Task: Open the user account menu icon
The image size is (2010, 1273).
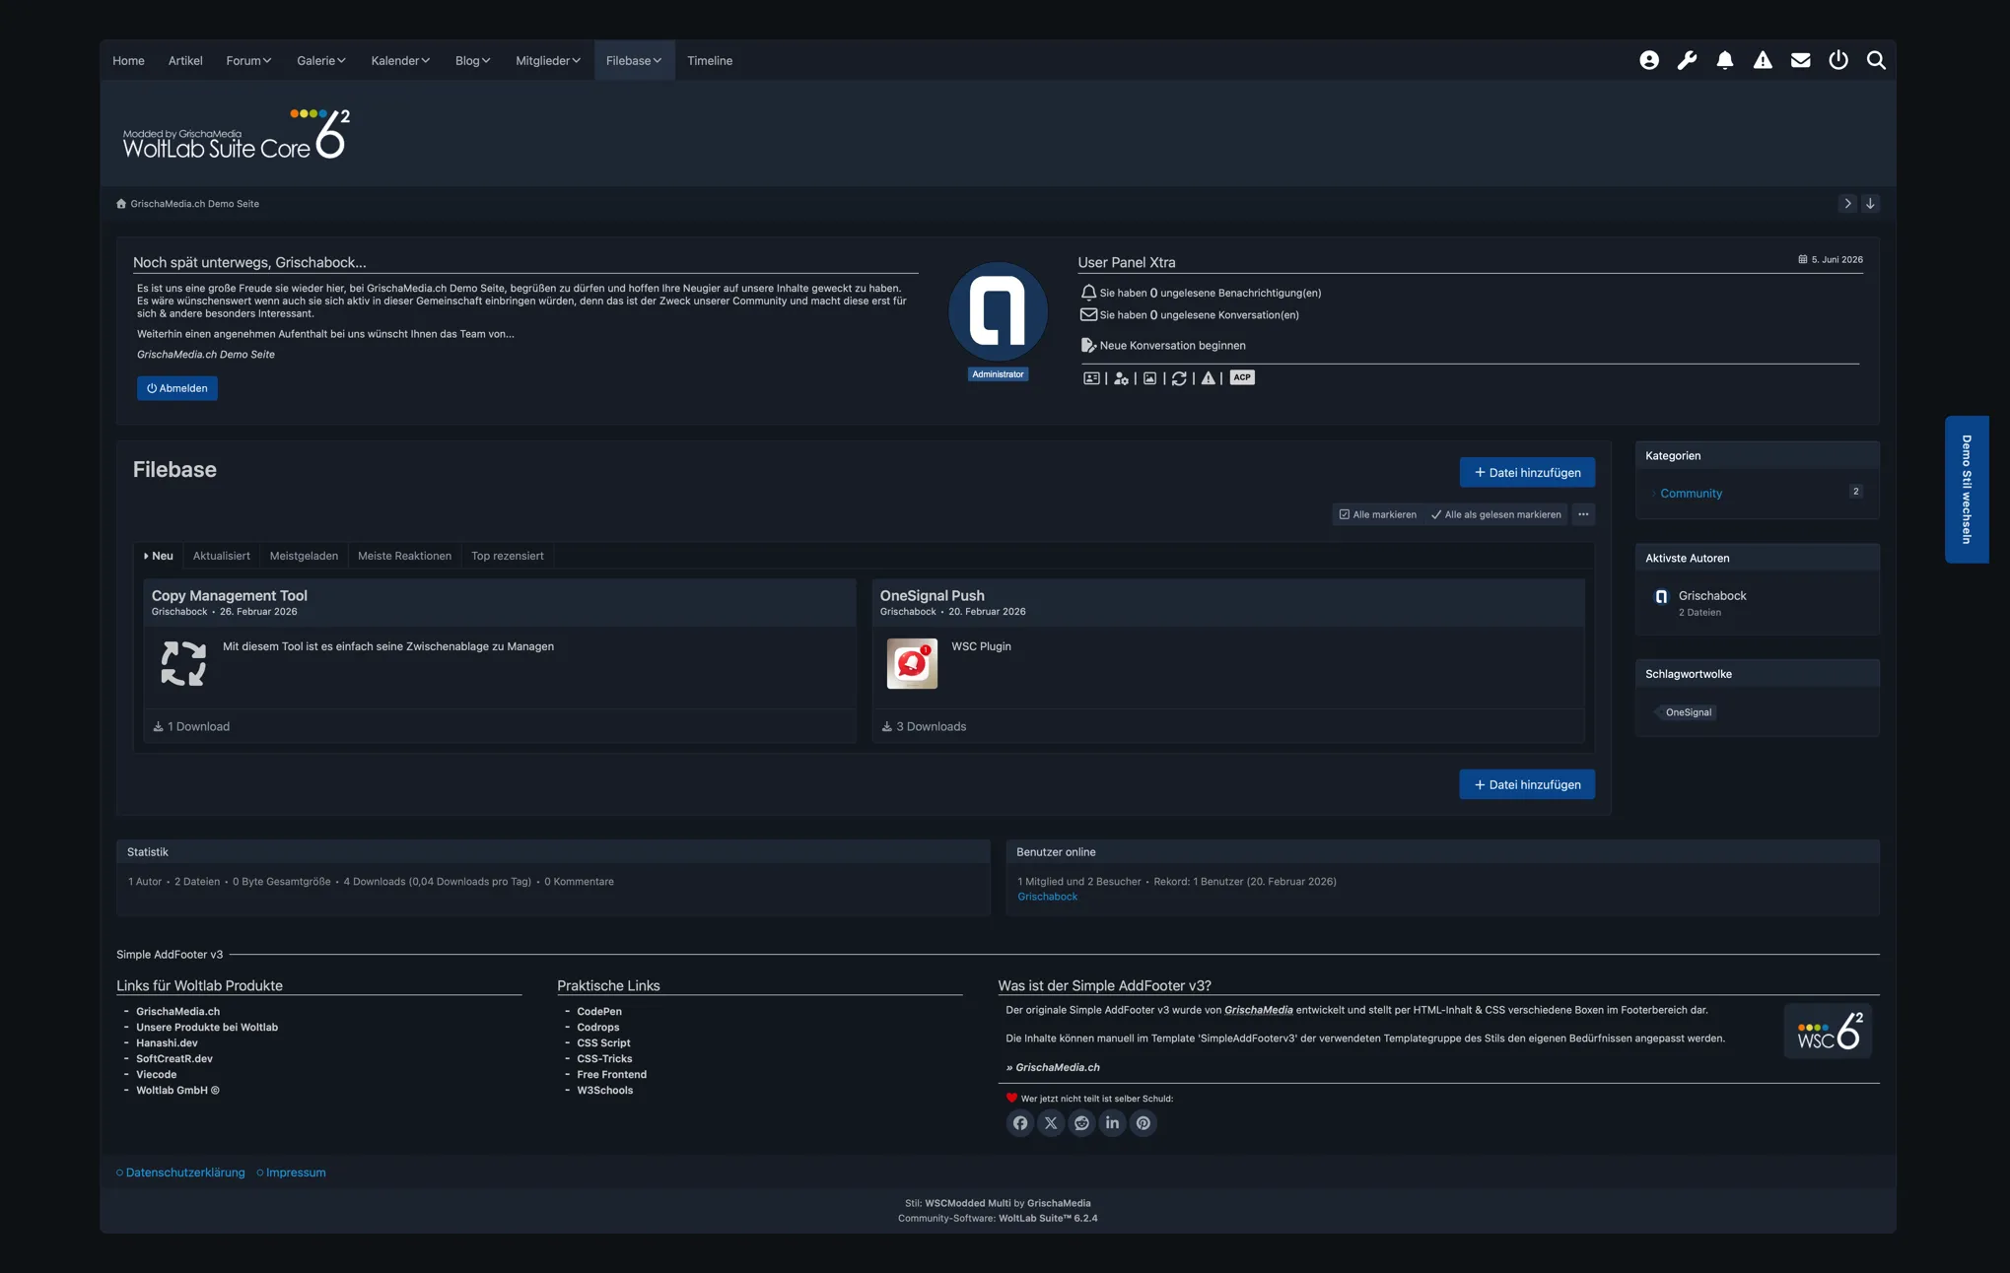Action: (1648, 60)
